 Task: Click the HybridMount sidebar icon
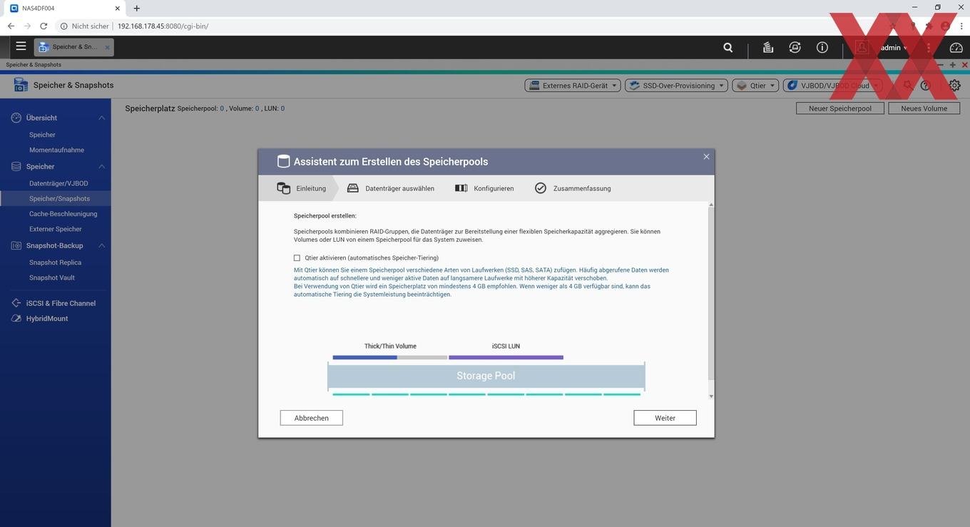[16, 319]
